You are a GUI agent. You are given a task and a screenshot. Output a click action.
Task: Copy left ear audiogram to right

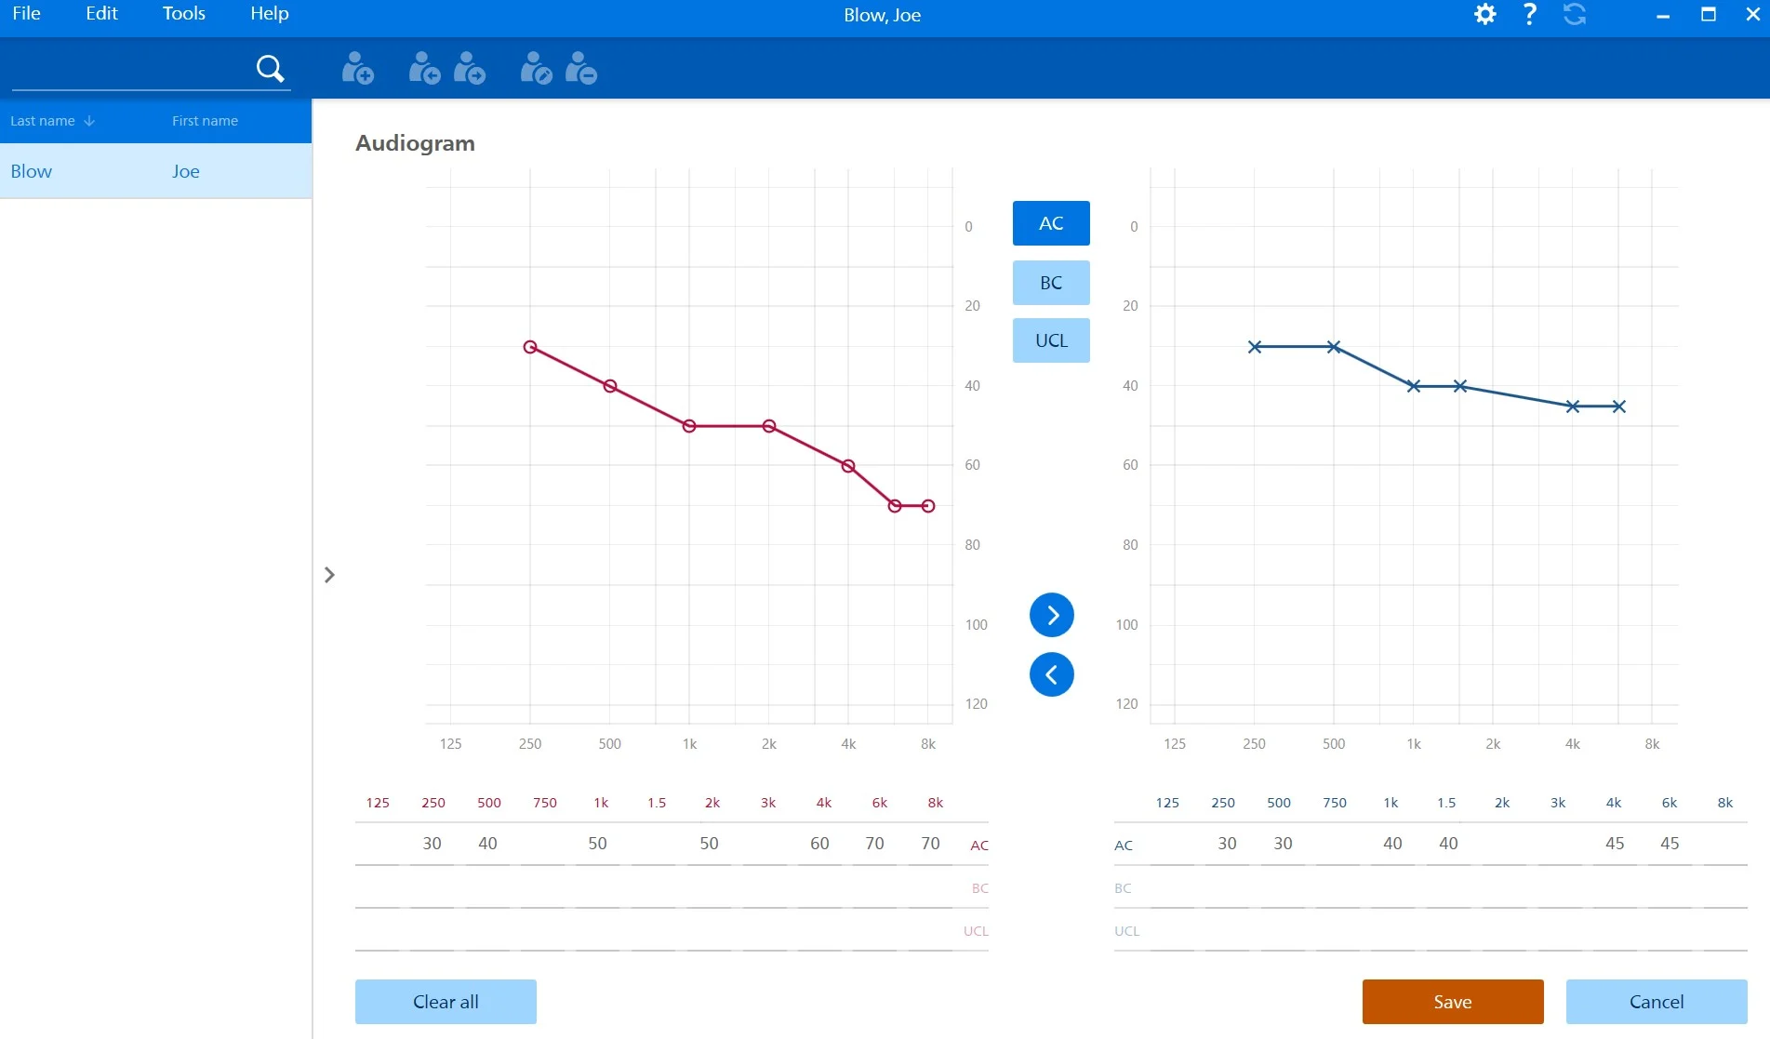click(x=1052, y=674)
